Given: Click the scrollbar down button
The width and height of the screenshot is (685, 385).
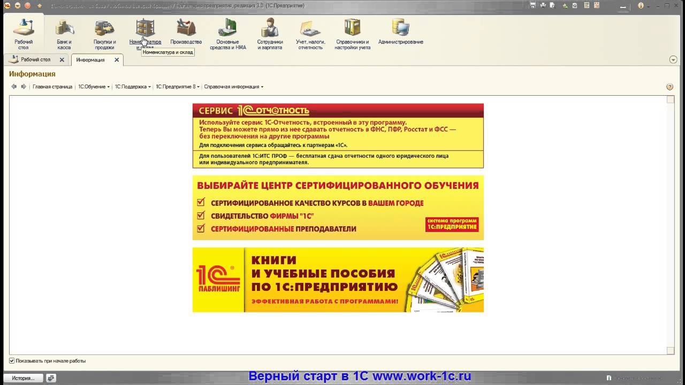Looking at the screenshot, I should [671, 351].
